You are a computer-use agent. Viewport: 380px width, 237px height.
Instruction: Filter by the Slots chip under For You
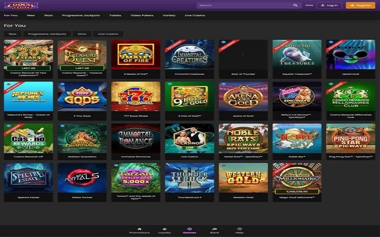click(x=82, y=34)
